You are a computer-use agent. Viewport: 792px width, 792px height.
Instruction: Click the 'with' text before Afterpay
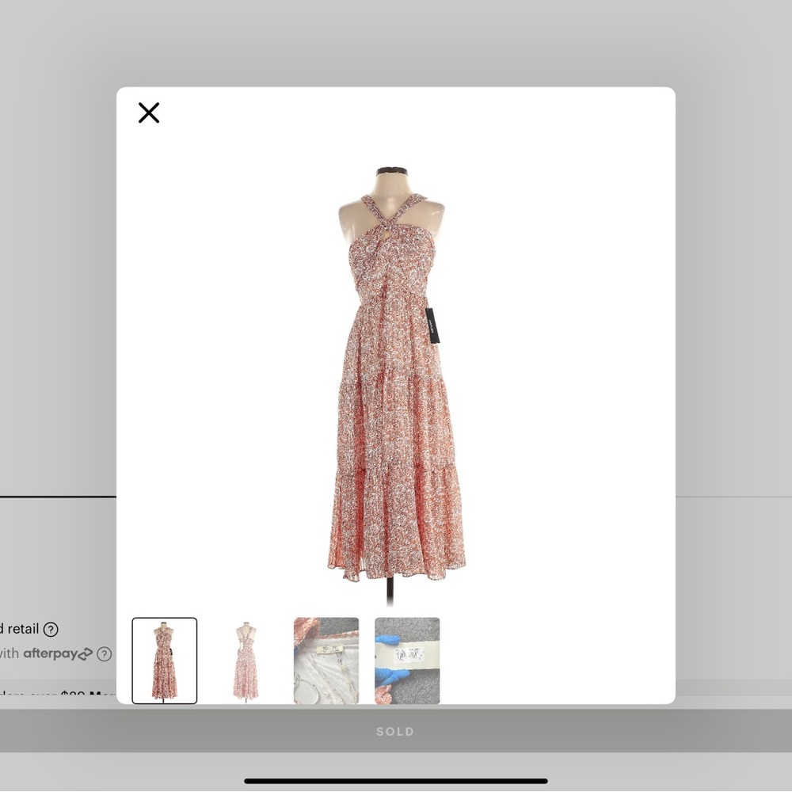(10, 654)
